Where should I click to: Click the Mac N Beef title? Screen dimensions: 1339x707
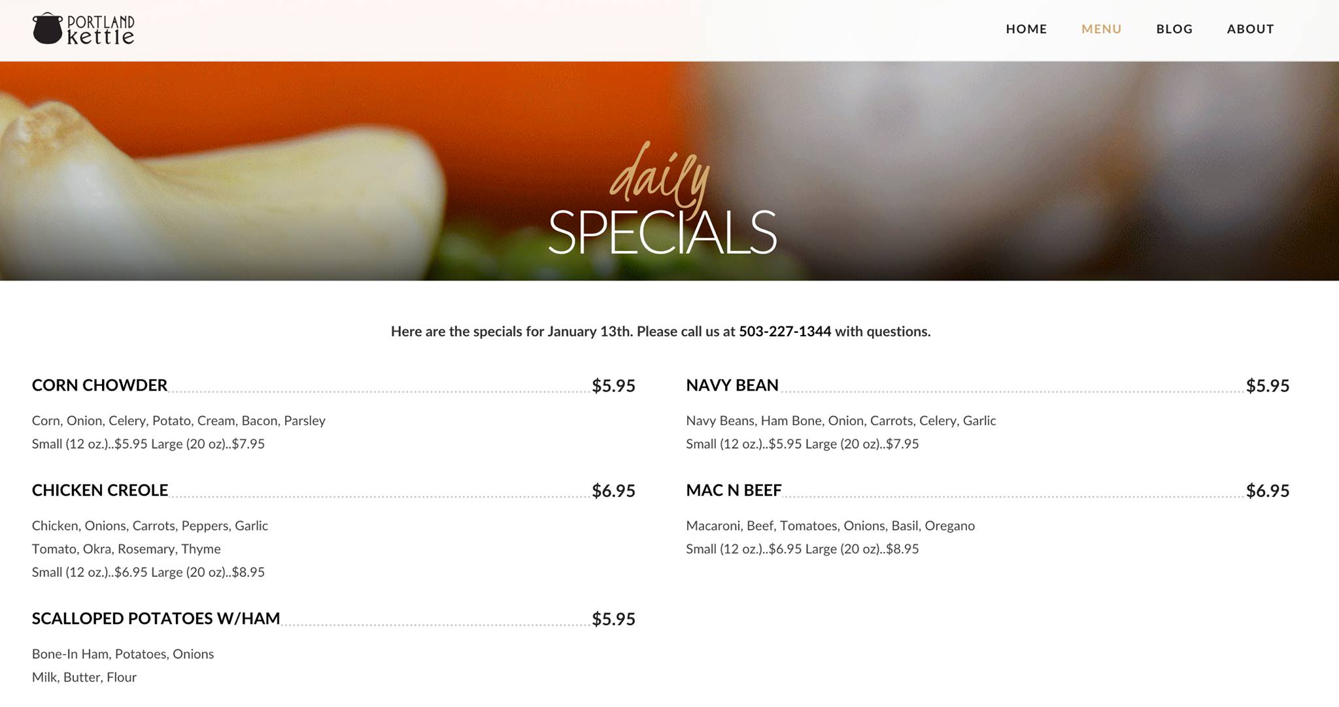(x=734, y=491)
